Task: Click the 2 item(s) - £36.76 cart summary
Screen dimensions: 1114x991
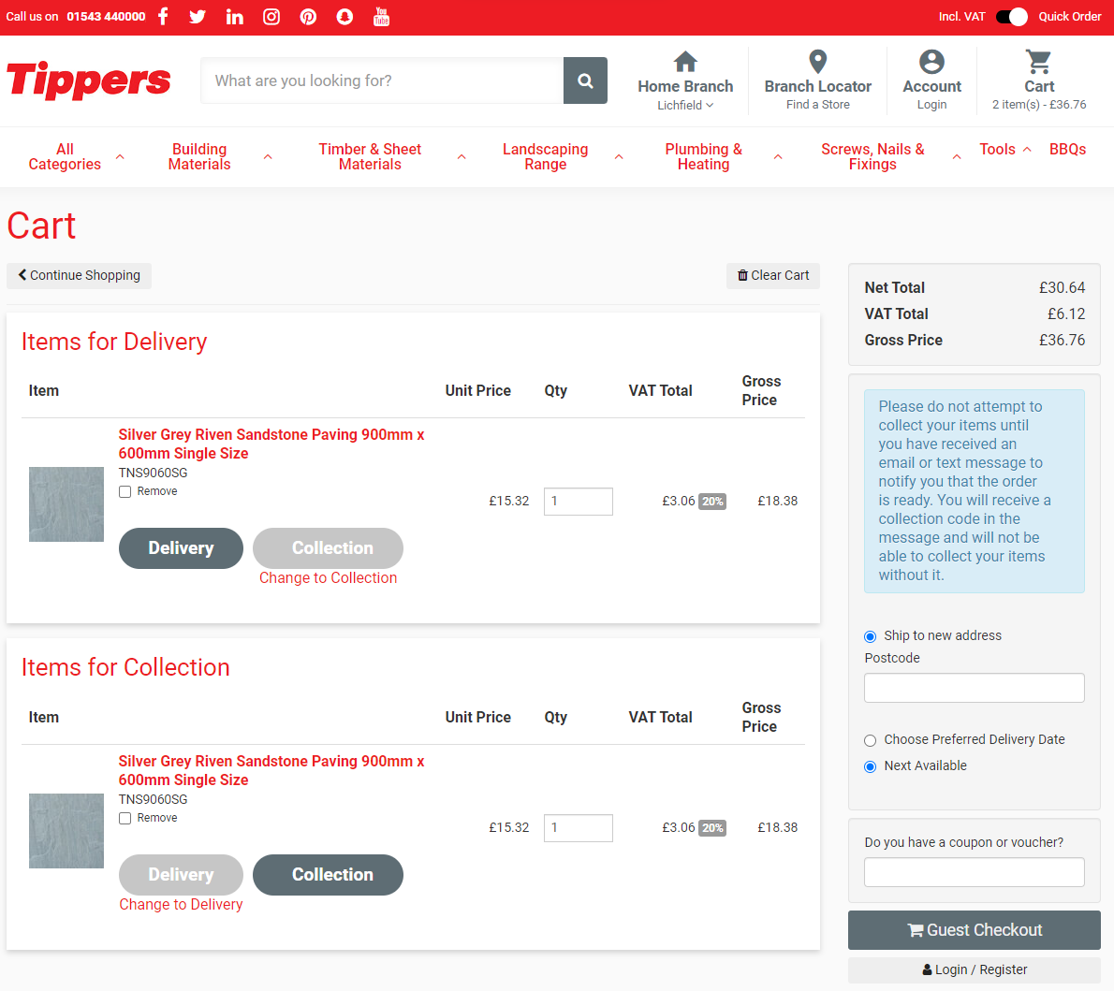Action: pos(1039,105)
